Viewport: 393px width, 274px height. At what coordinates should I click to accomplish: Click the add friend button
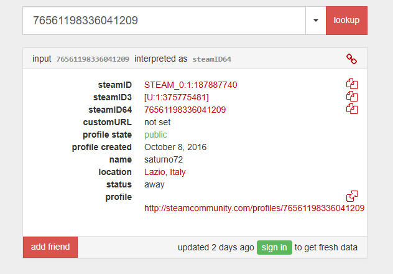click(x=50, y=247)
